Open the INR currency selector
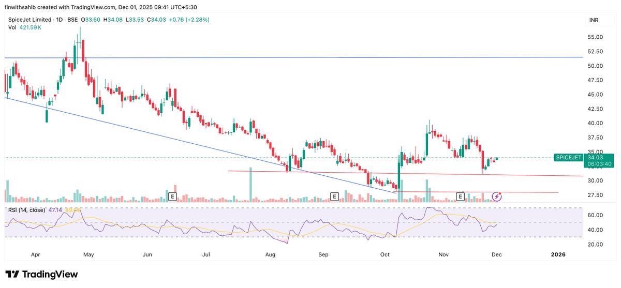This screenshot has width=621, height=288. 594,20
